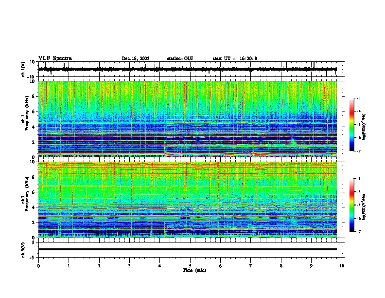Image resolution: width=385 pixels, height=298 pixels.
Task: Click the ch.1 colorbar log PSD label
Action: click(x=364, y=127)
